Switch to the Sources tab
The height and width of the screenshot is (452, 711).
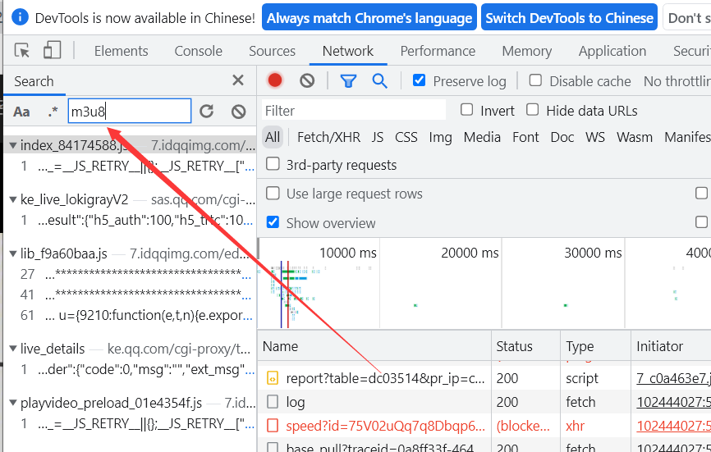coord(272,51)
